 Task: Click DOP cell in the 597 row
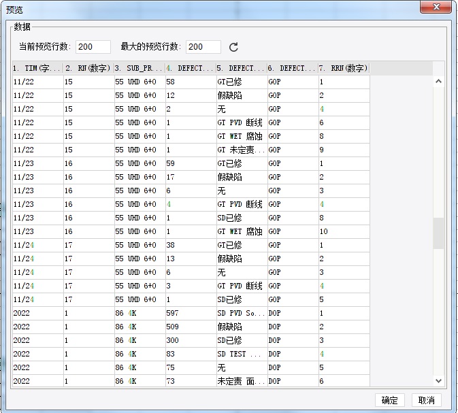(293, 313)
